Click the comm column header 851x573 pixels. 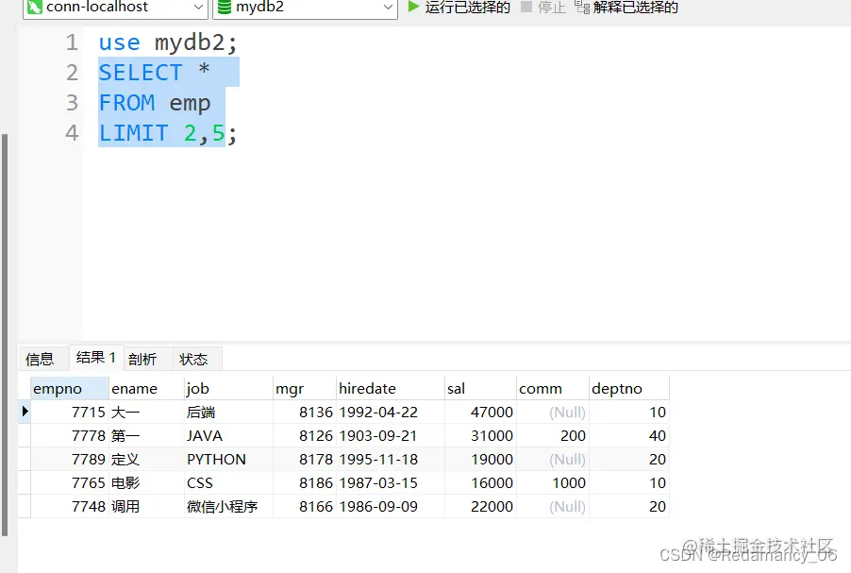pyautogui.click(x=553, y=388)
